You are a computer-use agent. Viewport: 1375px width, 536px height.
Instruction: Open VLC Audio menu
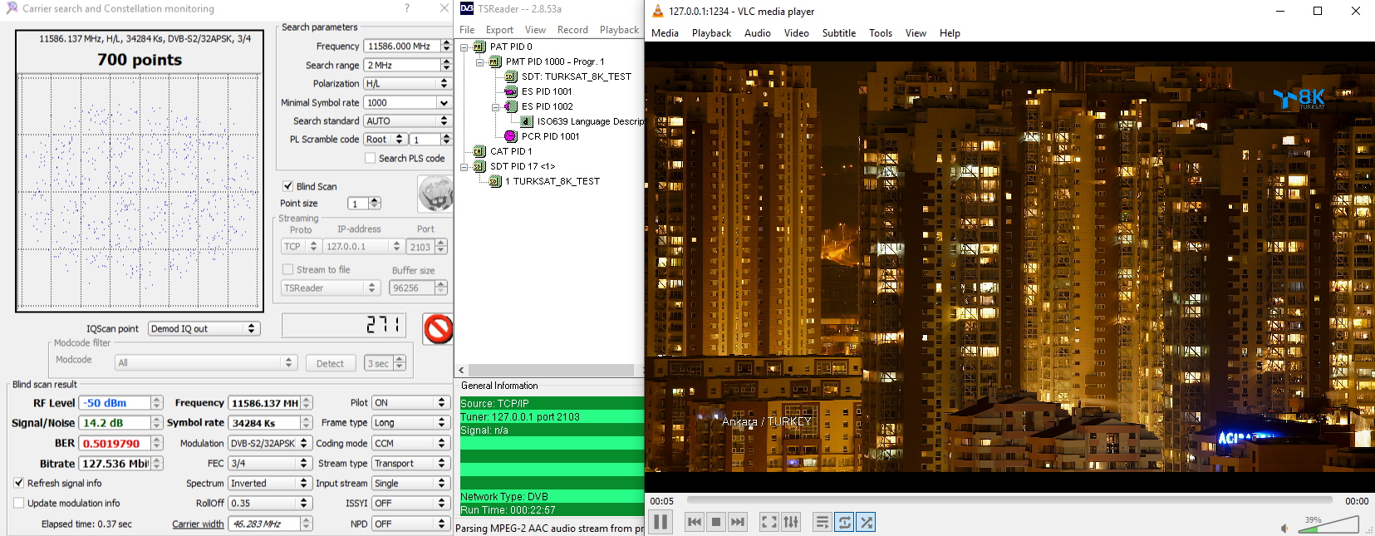click(x=757, y=33)
